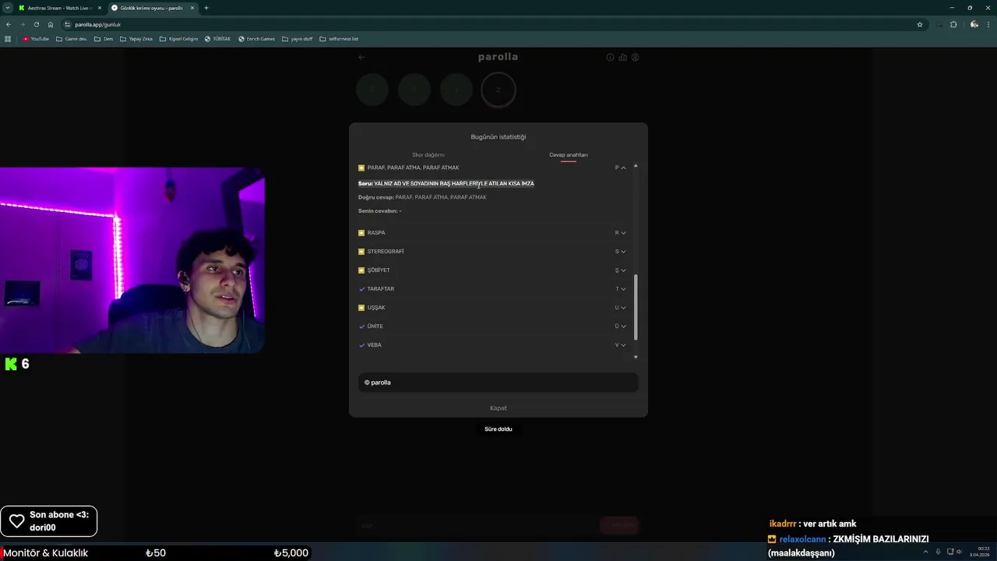Click the parolla title logo

[498, 57]
